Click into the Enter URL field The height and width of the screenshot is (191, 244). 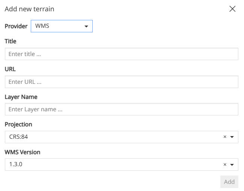point(121,82)
